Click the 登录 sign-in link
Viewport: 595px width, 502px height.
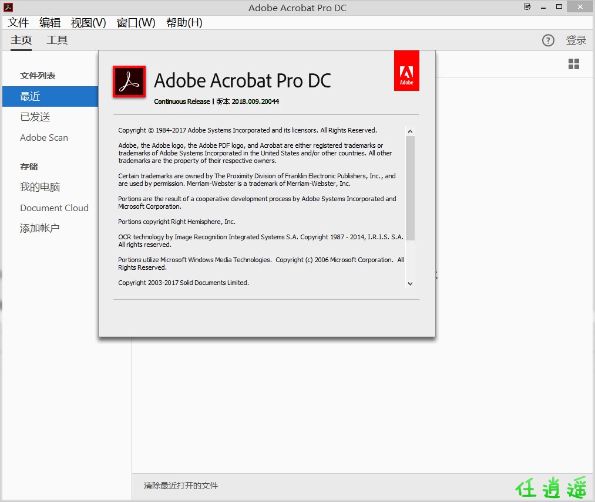coord(576,40)
